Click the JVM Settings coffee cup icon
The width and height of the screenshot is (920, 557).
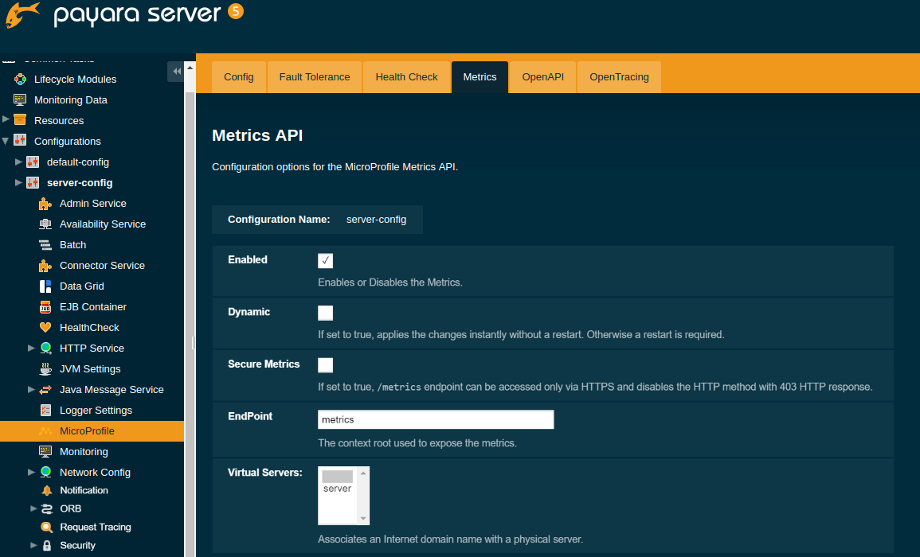click(45, 368)
